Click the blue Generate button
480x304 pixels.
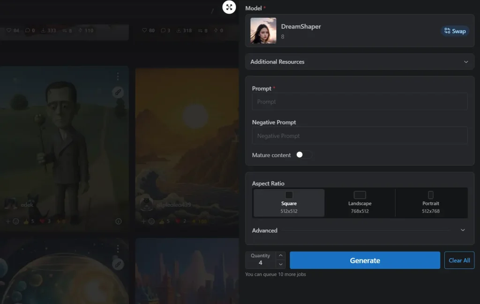point(365,261)
